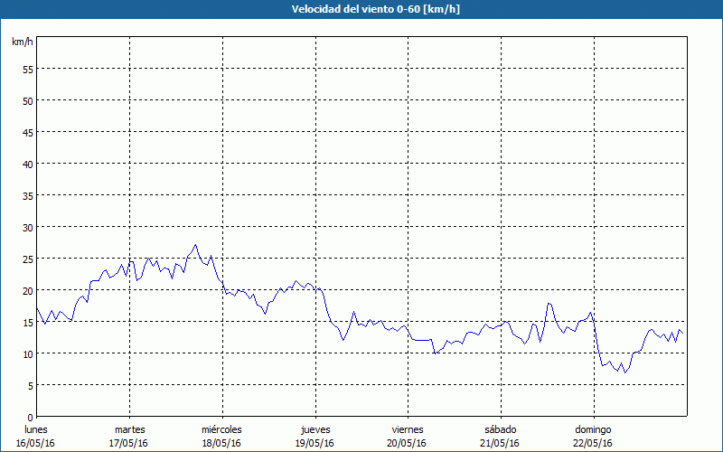Screen dimensions: 723x452
Task: Select the 'miércoles' day label
Action: point(221,428)
